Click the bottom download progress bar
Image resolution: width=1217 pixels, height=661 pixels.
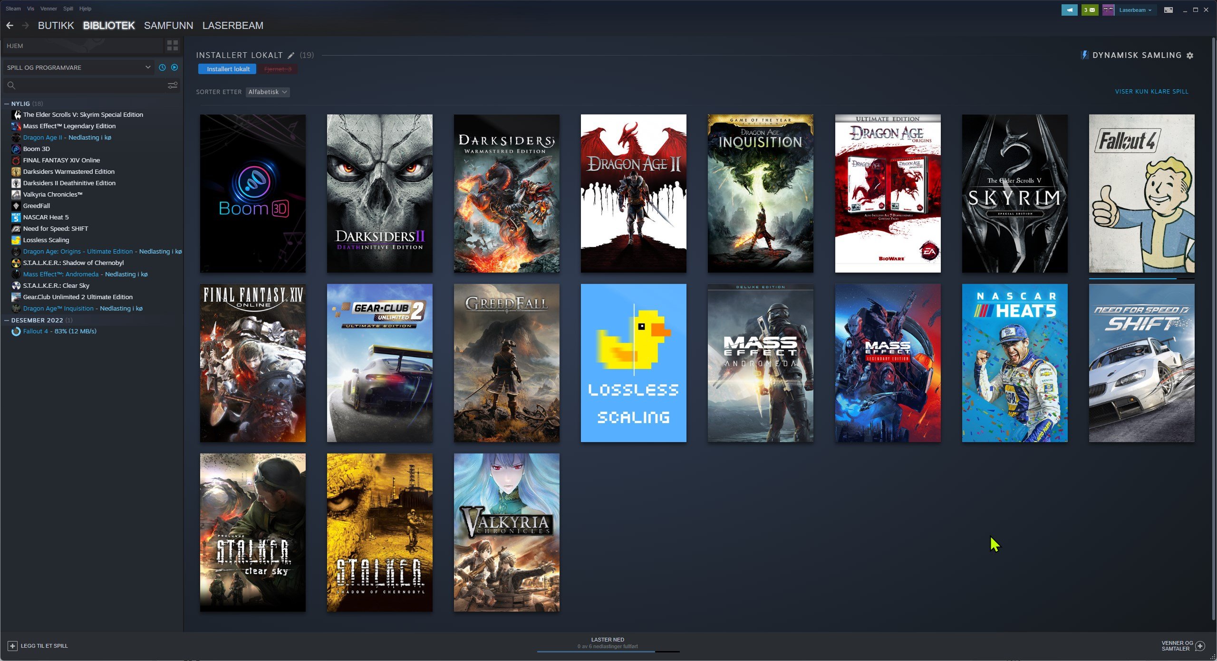608,652
